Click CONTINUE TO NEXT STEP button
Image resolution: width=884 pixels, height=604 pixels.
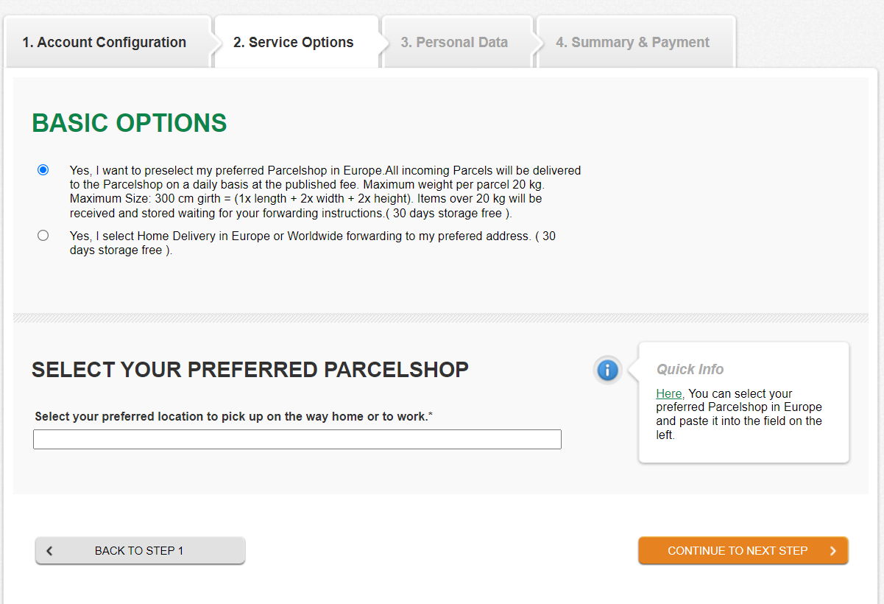click(743, 551)
